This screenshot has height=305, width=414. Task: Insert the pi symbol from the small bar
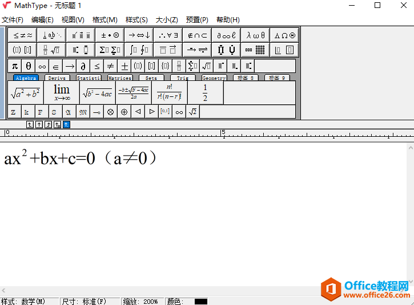tap(15, 66)
